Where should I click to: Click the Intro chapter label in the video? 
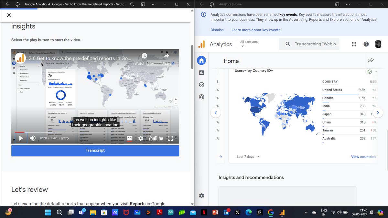pyautogui.click(x=65, y=138)
